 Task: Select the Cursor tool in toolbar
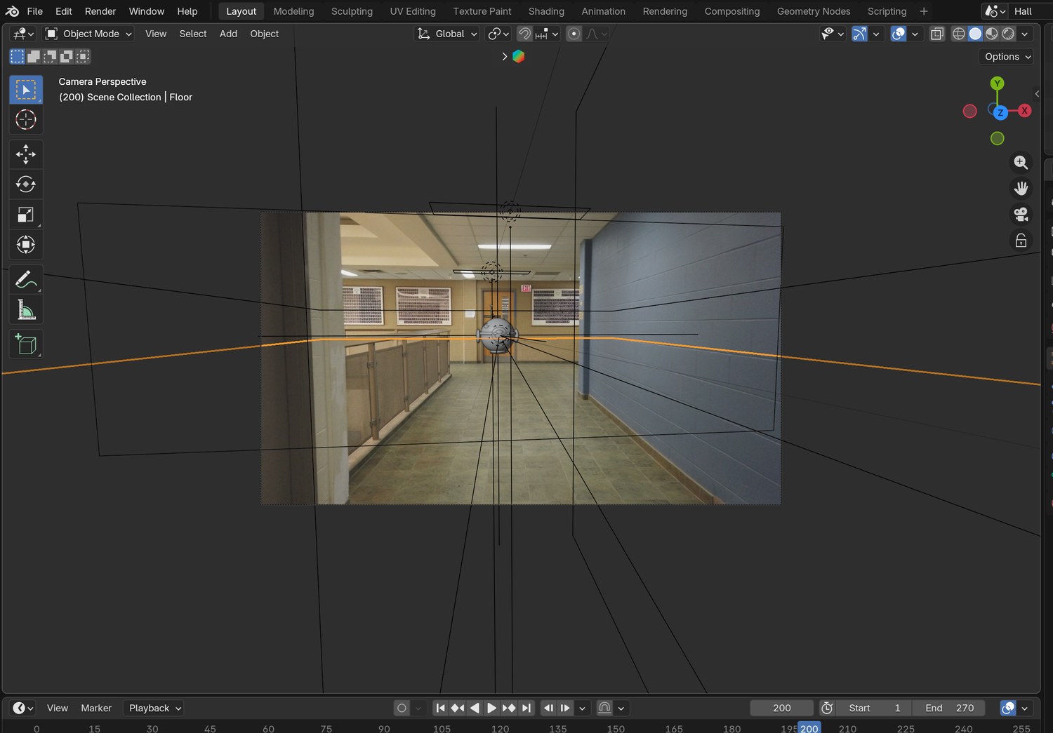click(x=26, y=120)
